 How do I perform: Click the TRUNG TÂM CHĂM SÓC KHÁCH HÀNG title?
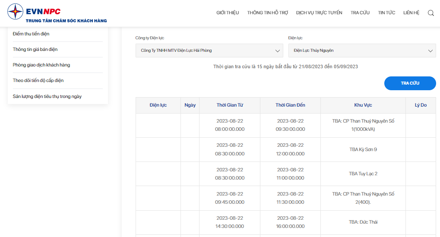click(x=66, y=21)
